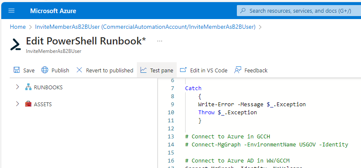The image size is (361, 168).
Task: Click the Microsoft Azure home title
Action: pyautogui.click(x=53, y=11)
